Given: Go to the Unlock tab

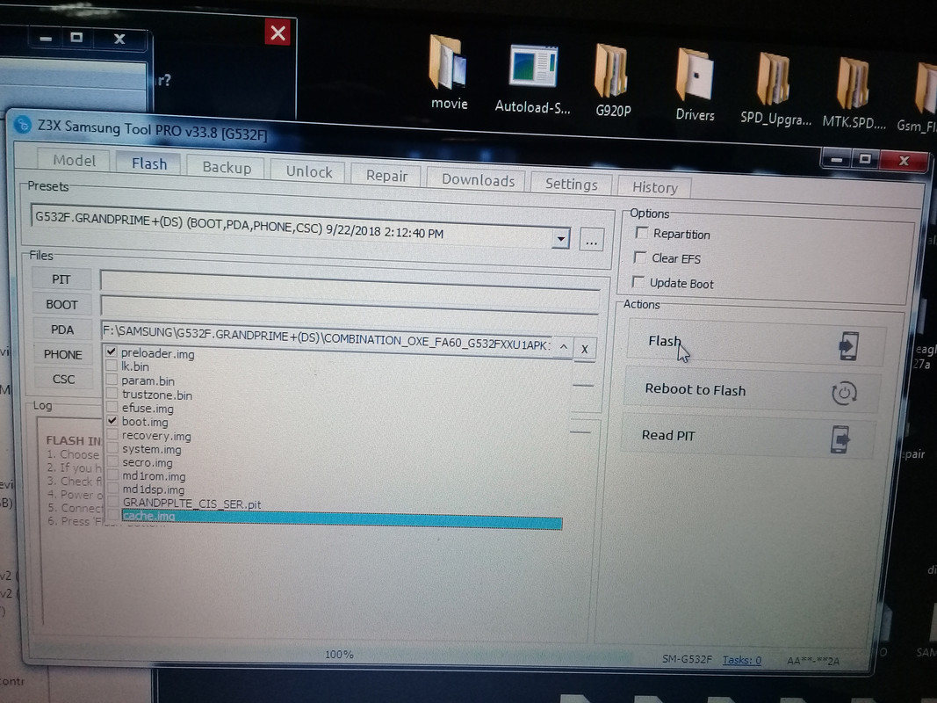Looking at the screenshot, I should click(308, 171).
